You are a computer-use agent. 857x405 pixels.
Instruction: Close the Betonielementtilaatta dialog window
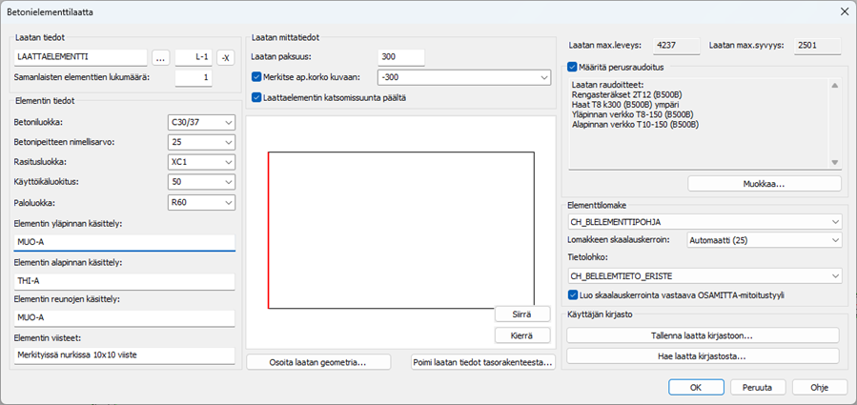(842, 10)
